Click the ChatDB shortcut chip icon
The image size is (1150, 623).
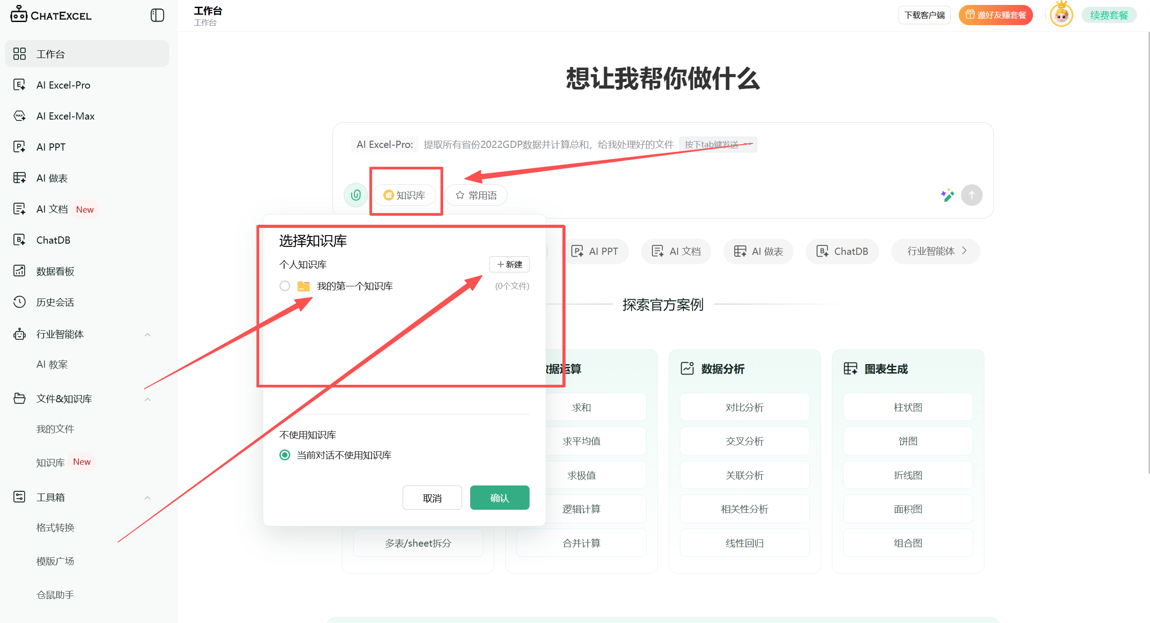pos(822,251)
